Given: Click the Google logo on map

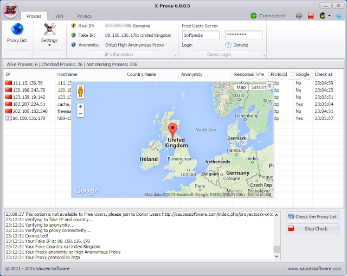Looking at the screenshot, I should point(87,191).
